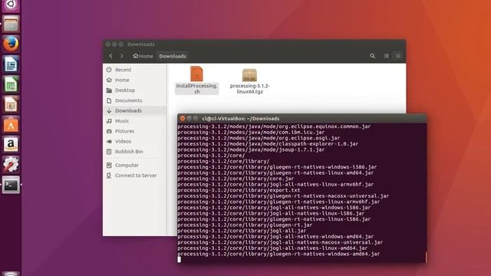Close the terminal window
491x276 pixels.
(183, 119)
